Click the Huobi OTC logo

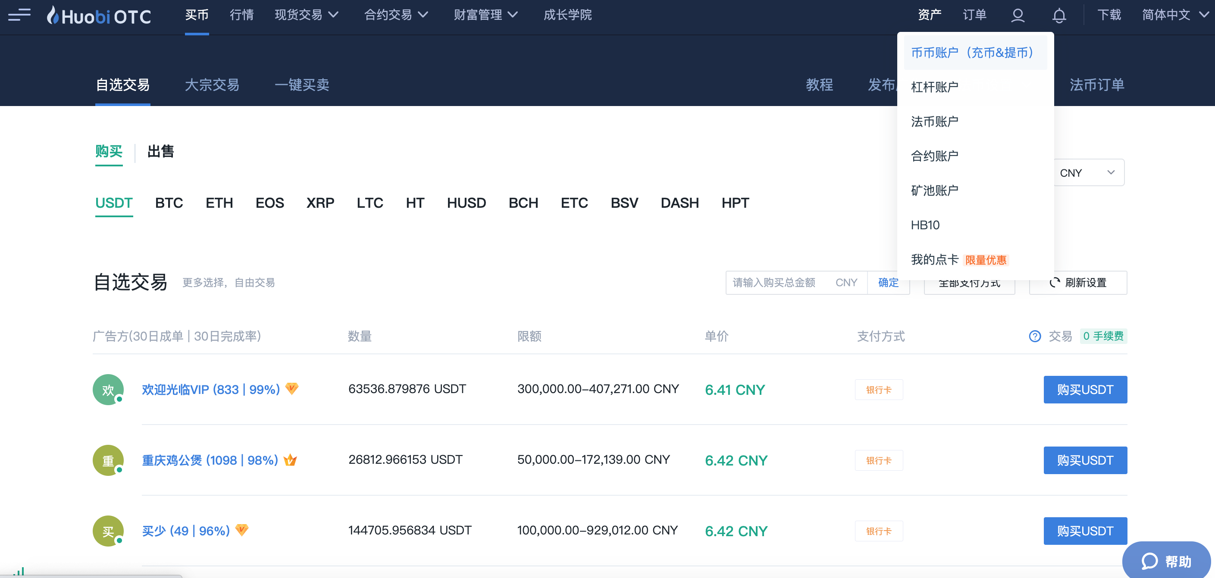pos(99,16)
